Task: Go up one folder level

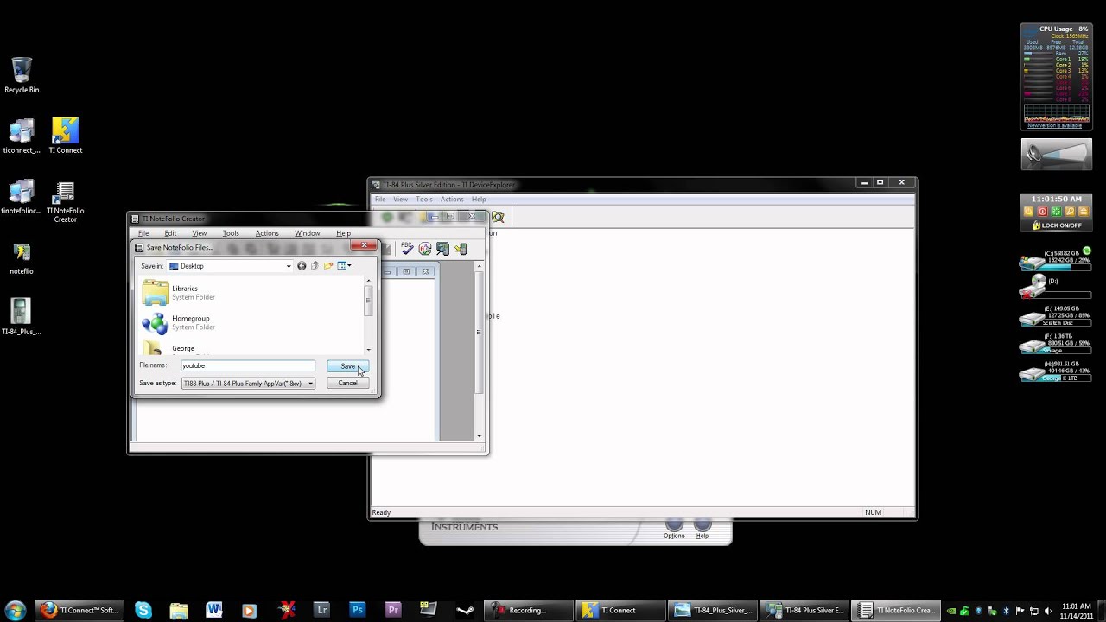Action: click(315, 266)
